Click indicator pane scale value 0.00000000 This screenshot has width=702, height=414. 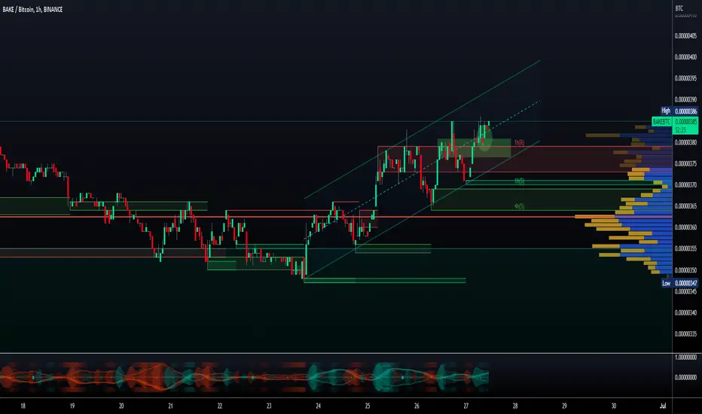[685, 378]
